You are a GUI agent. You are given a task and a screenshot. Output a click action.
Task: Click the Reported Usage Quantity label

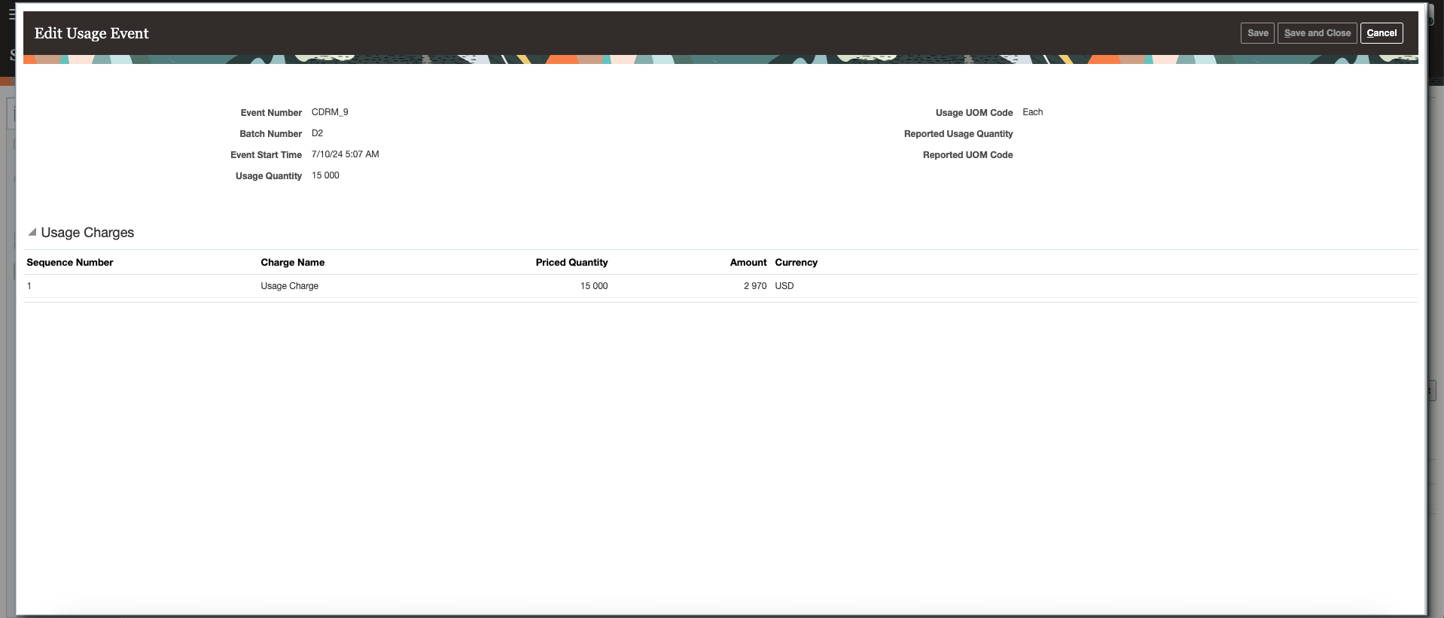(958, 134)
